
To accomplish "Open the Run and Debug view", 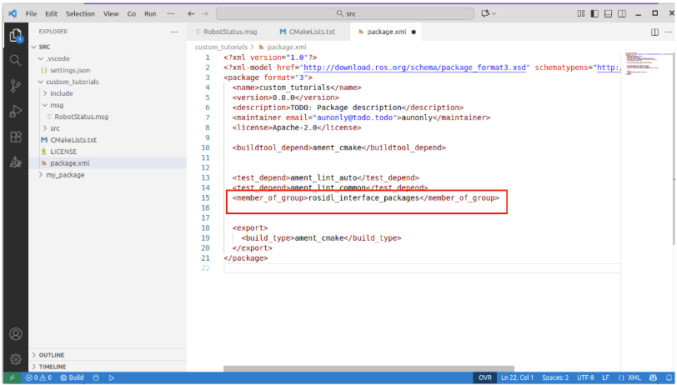I will [15, 112].
